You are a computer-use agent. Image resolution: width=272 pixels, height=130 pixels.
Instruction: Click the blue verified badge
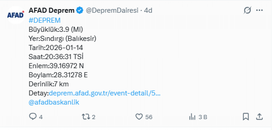(80, 11)
